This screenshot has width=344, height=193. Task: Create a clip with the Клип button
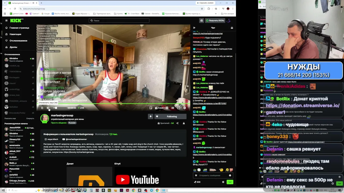coord(159,108)
